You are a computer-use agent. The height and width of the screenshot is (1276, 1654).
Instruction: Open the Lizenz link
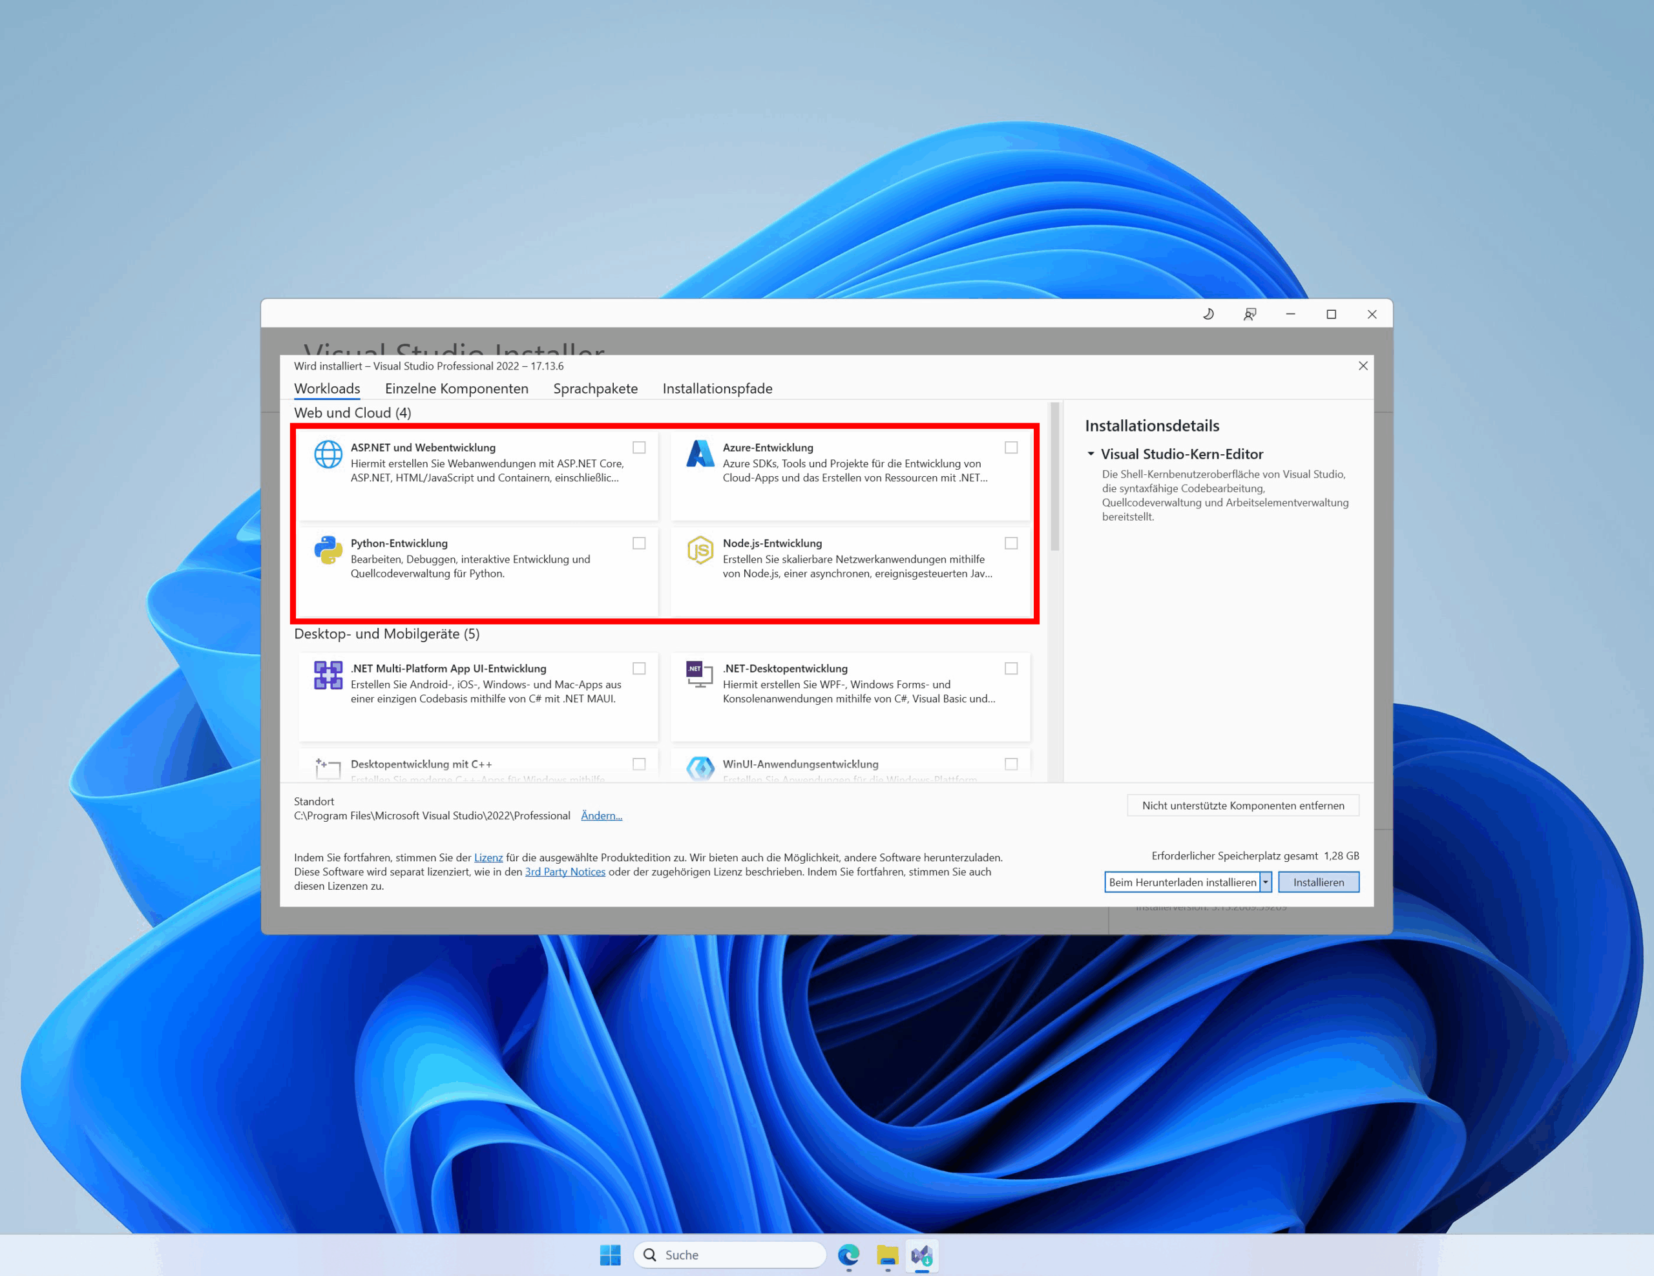tap(488, 857)
